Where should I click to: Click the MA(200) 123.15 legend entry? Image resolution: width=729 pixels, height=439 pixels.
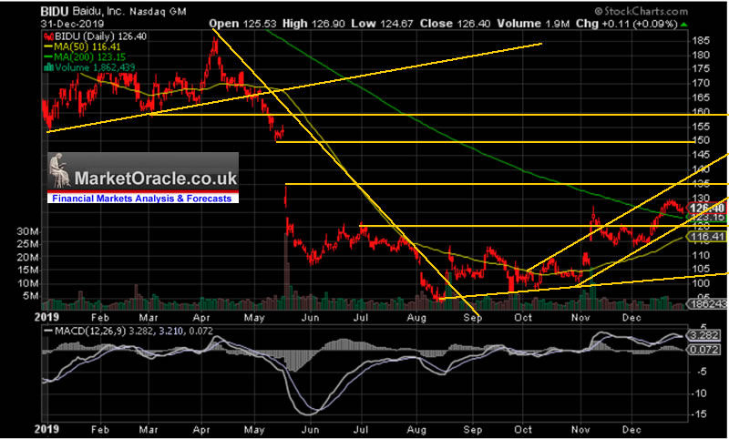pyautogui.click(x=89, y=57)
